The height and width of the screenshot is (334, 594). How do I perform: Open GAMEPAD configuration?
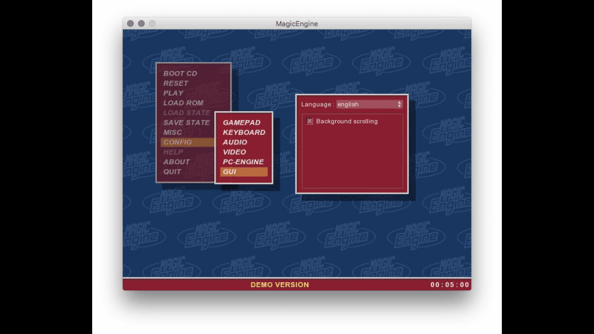(241, 123)
